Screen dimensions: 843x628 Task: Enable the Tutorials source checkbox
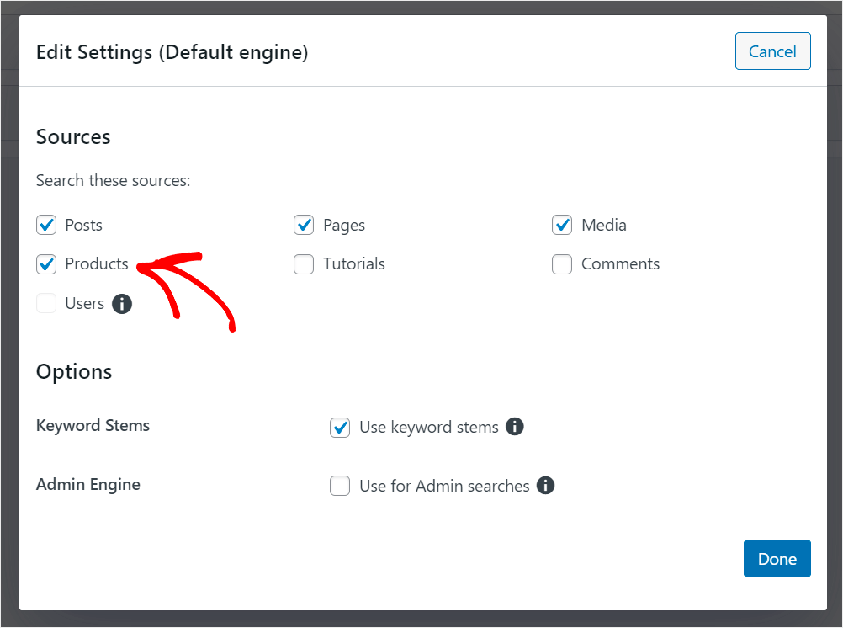tap(304, 264)
